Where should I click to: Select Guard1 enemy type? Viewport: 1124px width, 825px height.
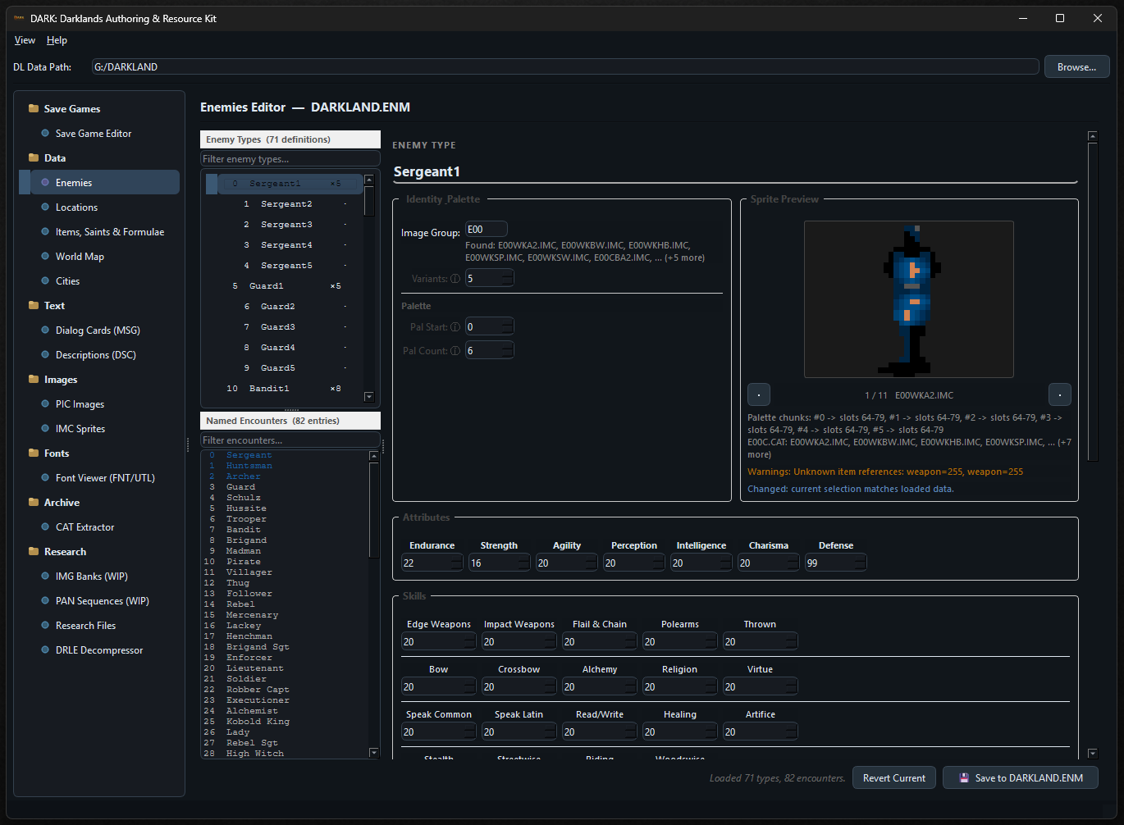click(x=285, y=286)
